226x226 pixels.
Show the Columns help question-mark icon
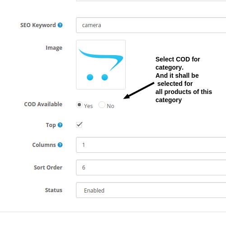click(60, 145)
